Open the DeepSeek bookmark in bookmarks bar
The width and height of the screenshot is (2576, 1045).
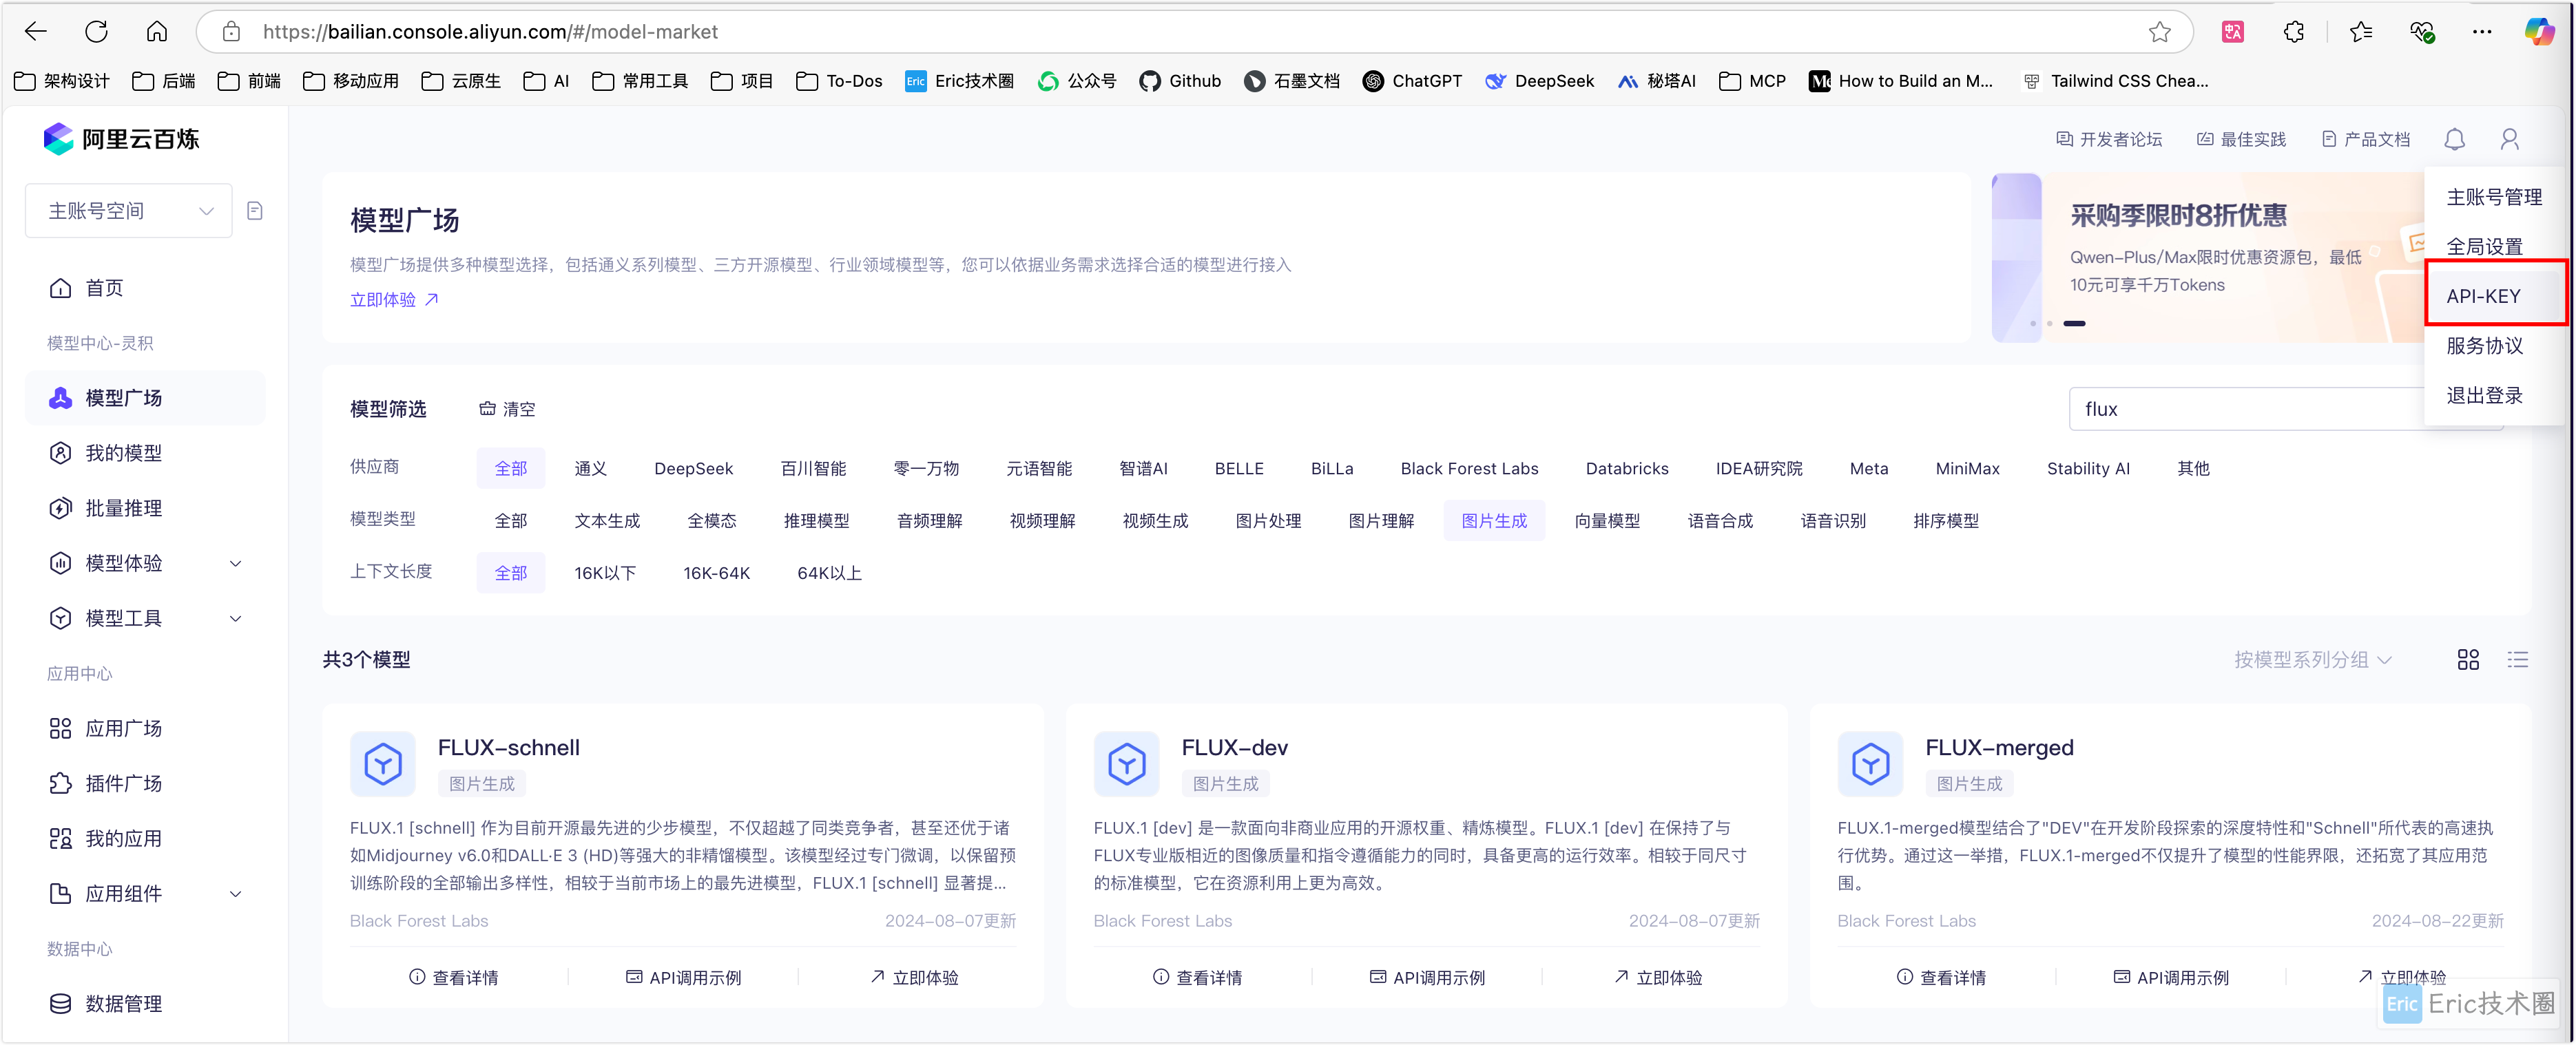[1539, 81]
